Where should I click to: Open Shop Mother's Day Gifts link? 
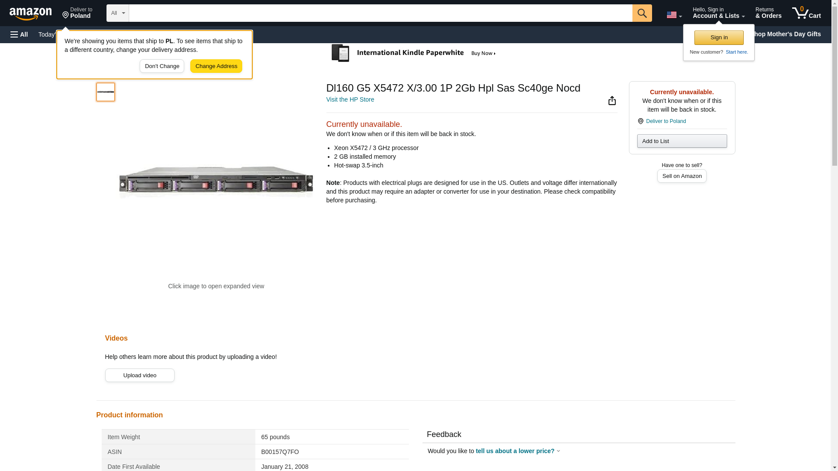[x=788, y=34]
